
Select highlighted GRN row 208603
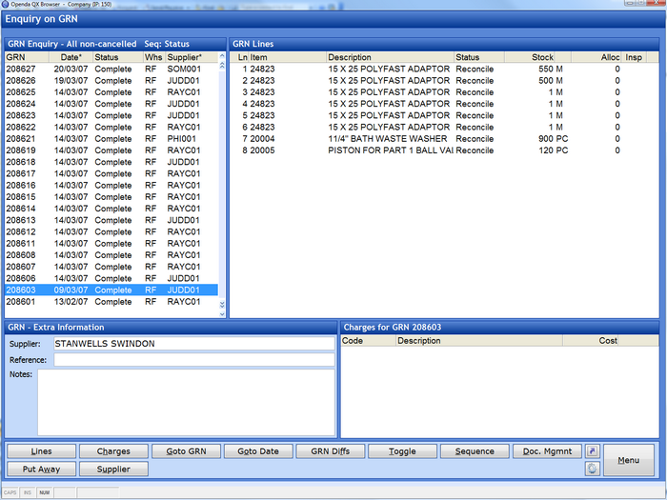[x=111, y=290]
